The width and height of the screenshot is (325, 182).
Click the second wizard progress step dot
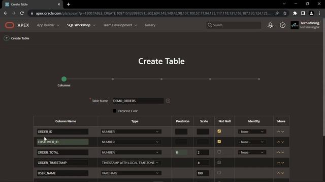click(113, 79)
